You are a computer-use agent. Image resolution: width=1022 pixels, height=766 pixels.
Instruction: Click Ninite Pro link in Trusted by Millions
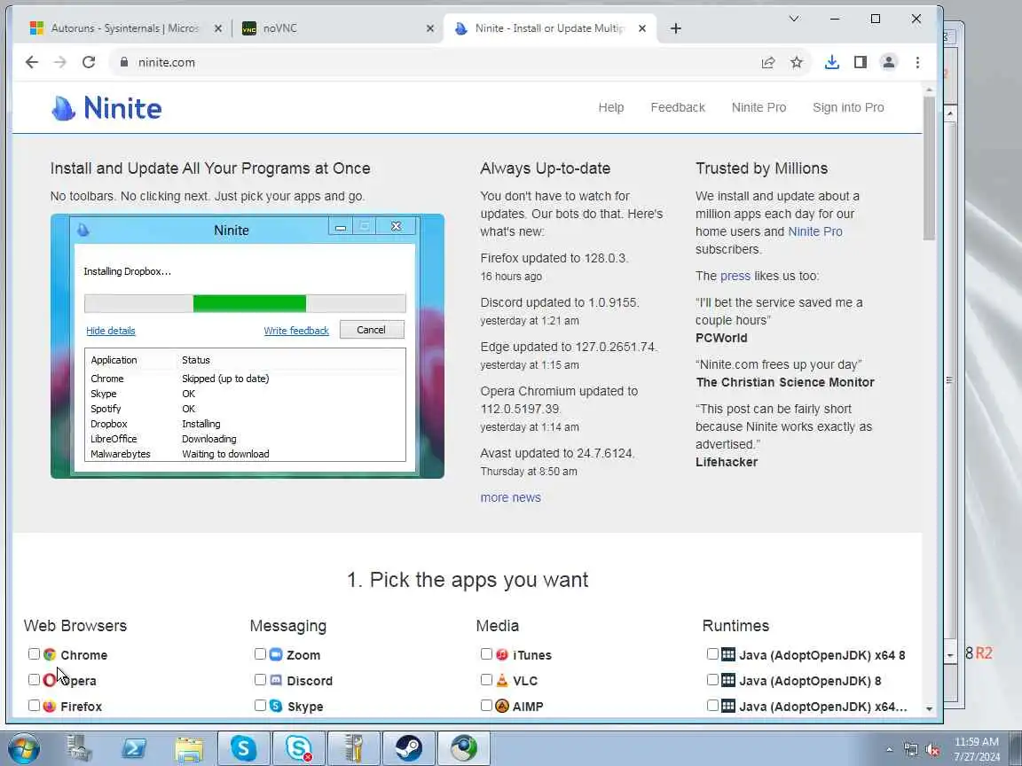(814, 232)
